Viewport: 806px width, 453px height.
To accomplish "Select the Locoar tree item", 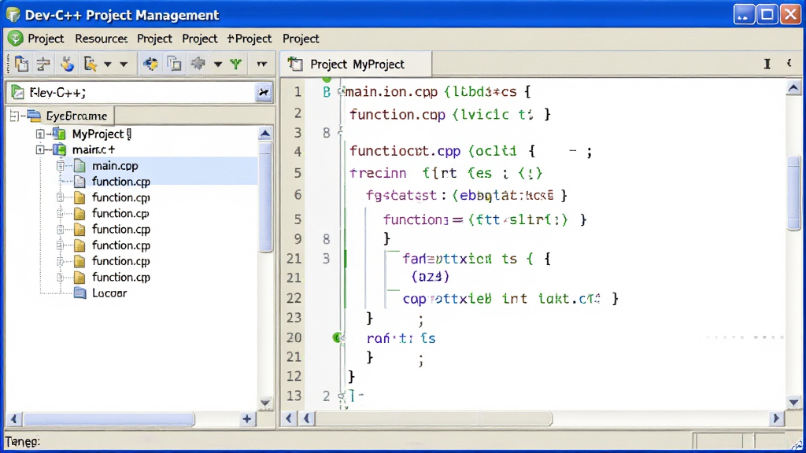I will (x=109, y=293).
